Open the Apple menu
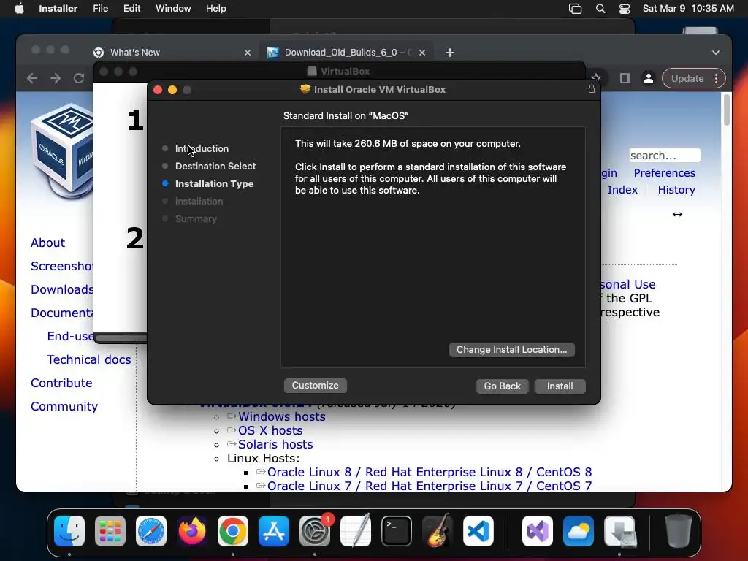 tap(19, 9)
